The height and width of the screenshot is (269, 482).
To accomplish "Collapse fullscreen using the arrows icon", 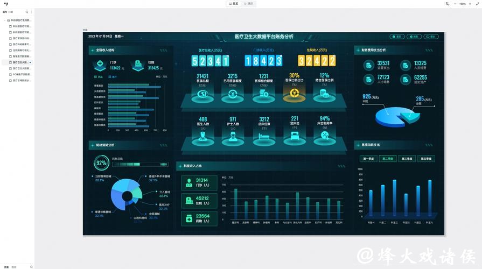I will tap(477, 4).
